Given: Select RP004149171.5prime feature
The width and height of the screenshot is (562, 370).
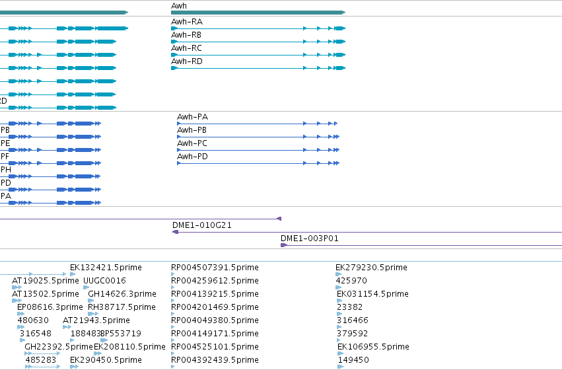Looking at the screenshot, I should point(215,334).
